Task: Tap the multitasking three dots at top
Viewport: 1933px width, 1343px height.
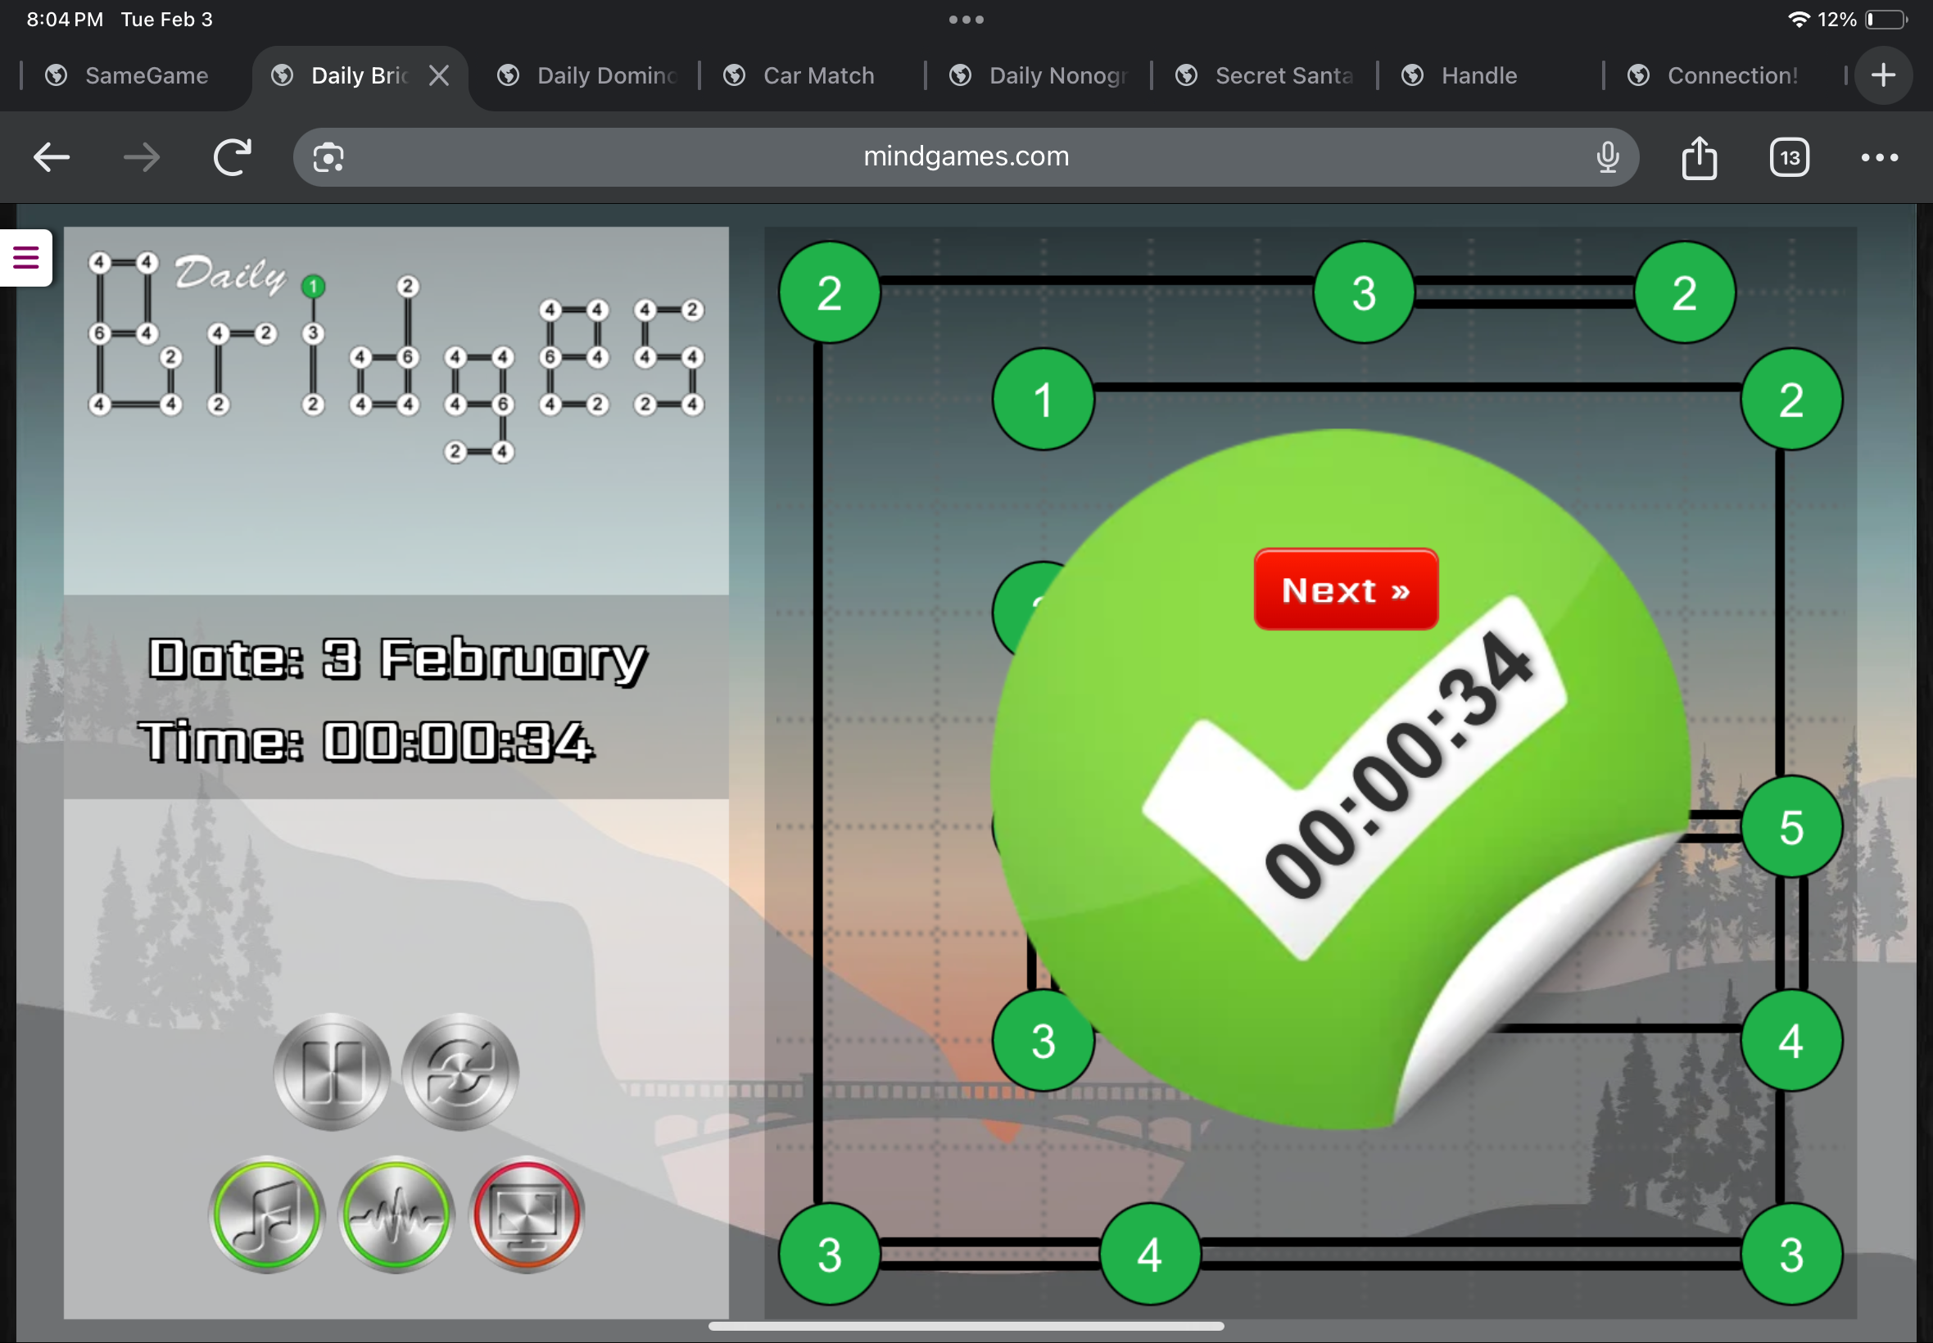Action: tap(966, 20)
